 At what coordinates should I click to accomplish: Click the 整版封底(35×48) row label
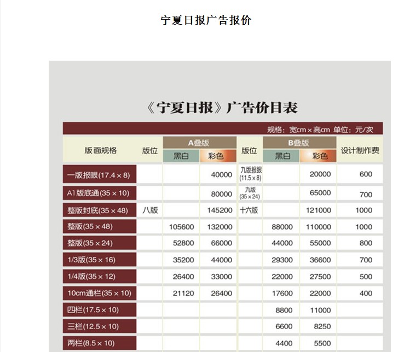pos(99,210)
